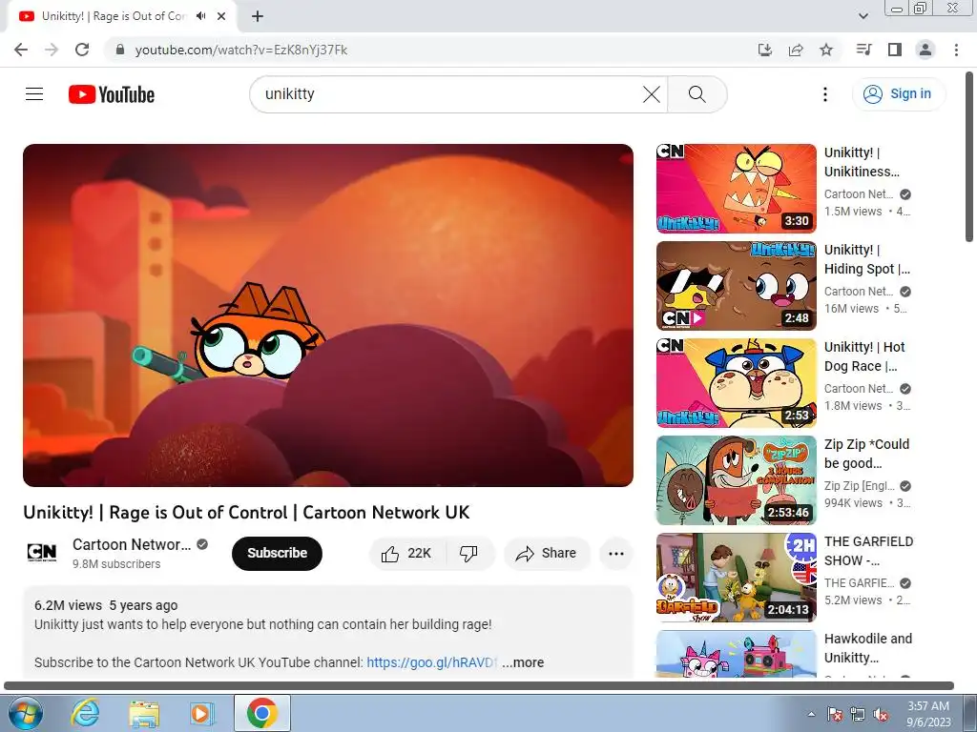Select the Unikitty Rage browser tab
Image resolution: width=977 pixels, height=732 pixels.
point(122,16)
